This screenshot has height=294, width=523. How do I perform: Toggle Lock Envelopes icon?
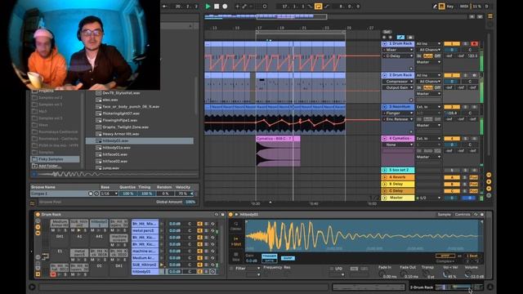[x=410, y=38]
